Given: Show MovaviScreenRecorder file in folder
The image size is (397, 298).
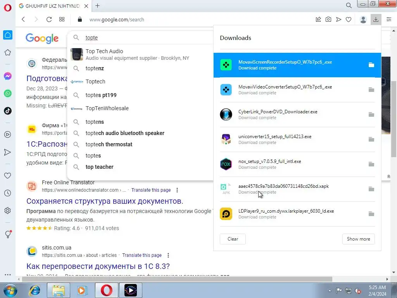Looking at the screenshot, I should coord(371,65).
